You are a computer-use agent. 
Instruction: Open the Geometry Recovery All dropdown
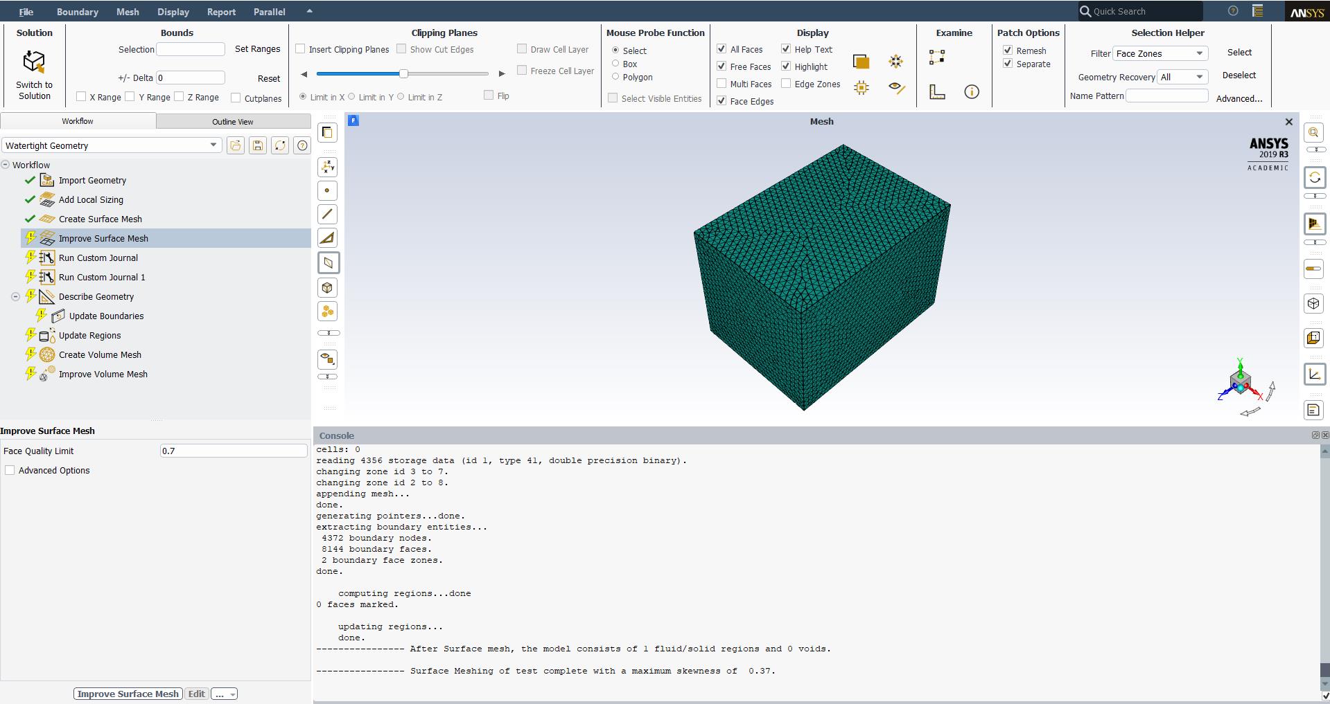tap(1182, 77)
